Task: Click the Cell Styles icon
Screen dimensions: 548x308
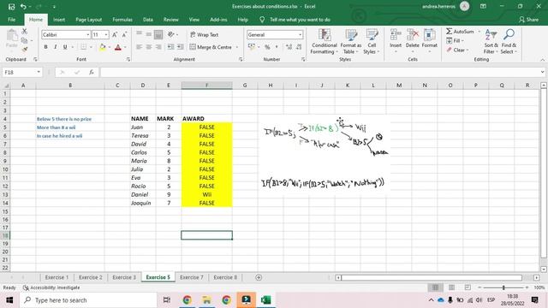Action: [x=372, y=36]
